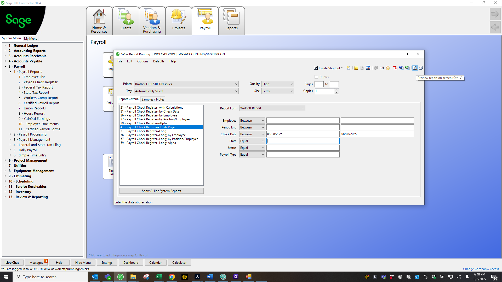Click here link to edit process map
Viewport: 502px width, 282px height.
pyautogui.click(x=95, y=255)
